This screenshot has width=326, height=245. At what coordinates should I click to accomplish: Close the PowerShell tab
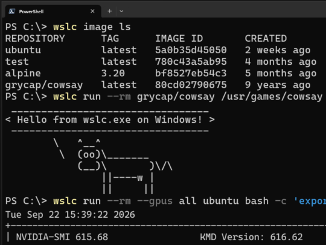[92, 11]
